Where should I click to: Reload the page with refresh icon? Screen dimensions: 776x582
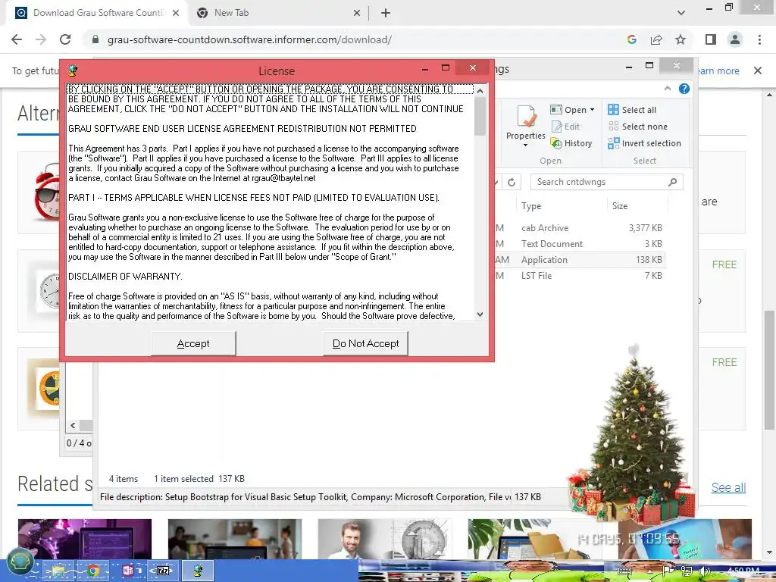coord(65,39)
